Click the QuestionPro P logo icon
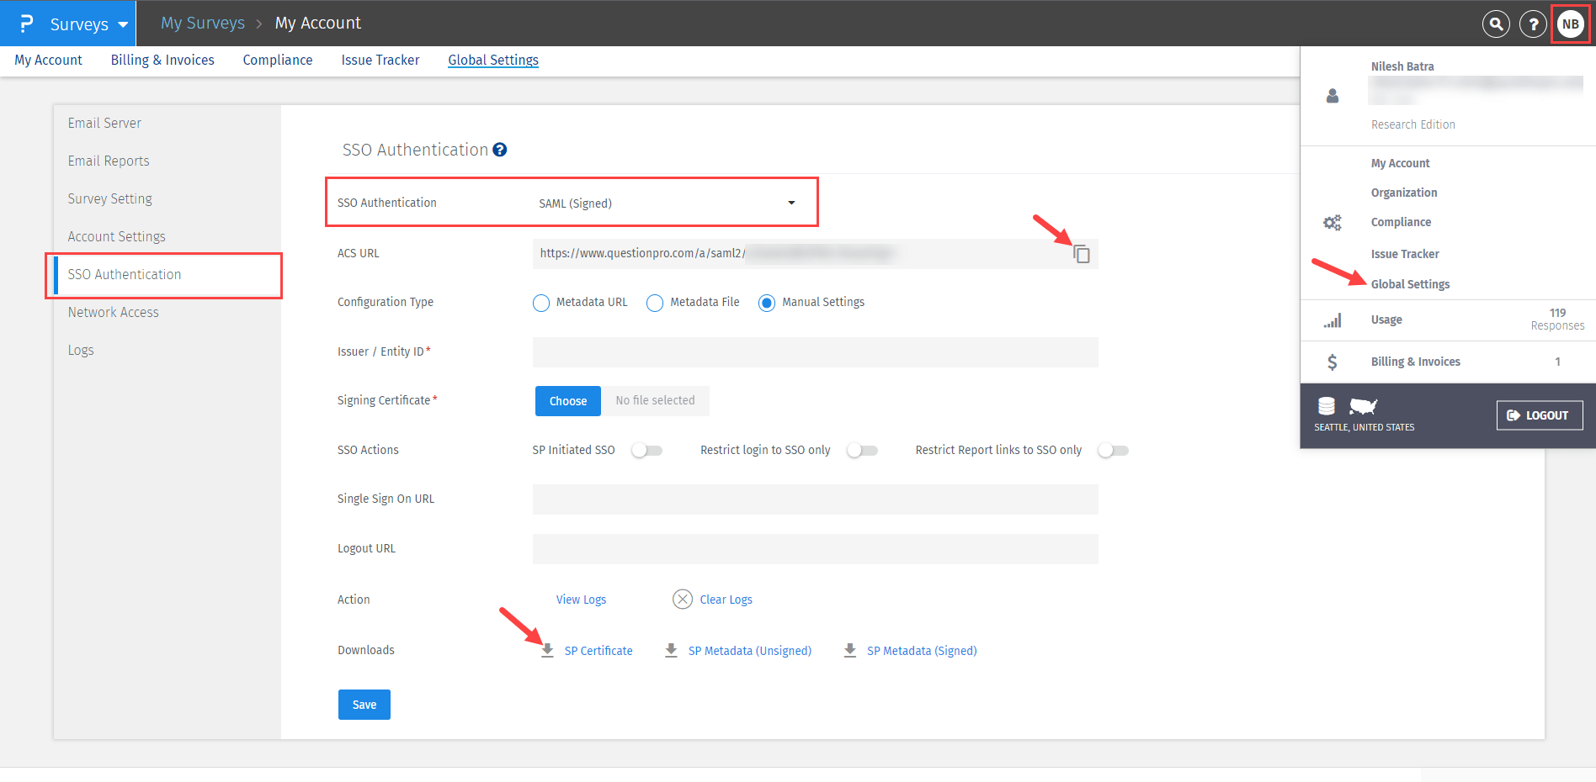1596x782 pixels. click(26, 24)
